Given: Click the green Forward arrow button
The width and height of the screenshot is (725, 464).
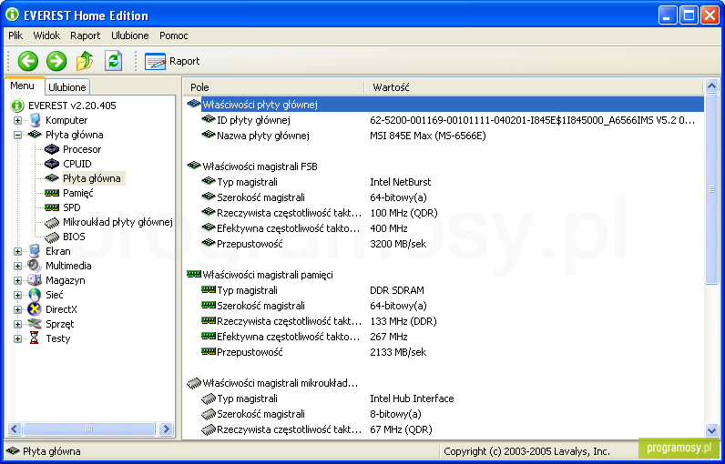Looking at the screenshot, I should point(56,61).
